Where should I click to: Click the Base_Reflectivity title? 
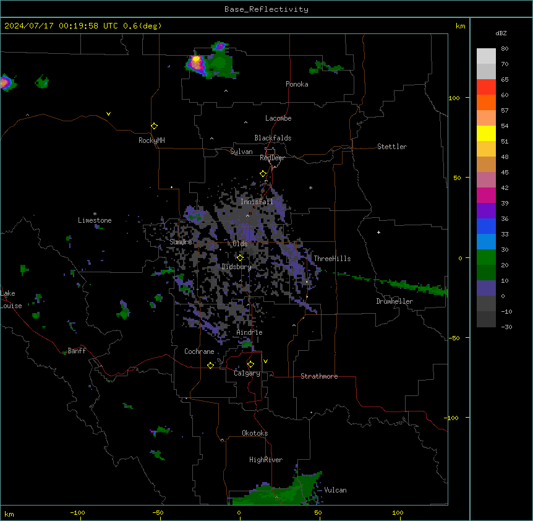(x=266, y=9)
